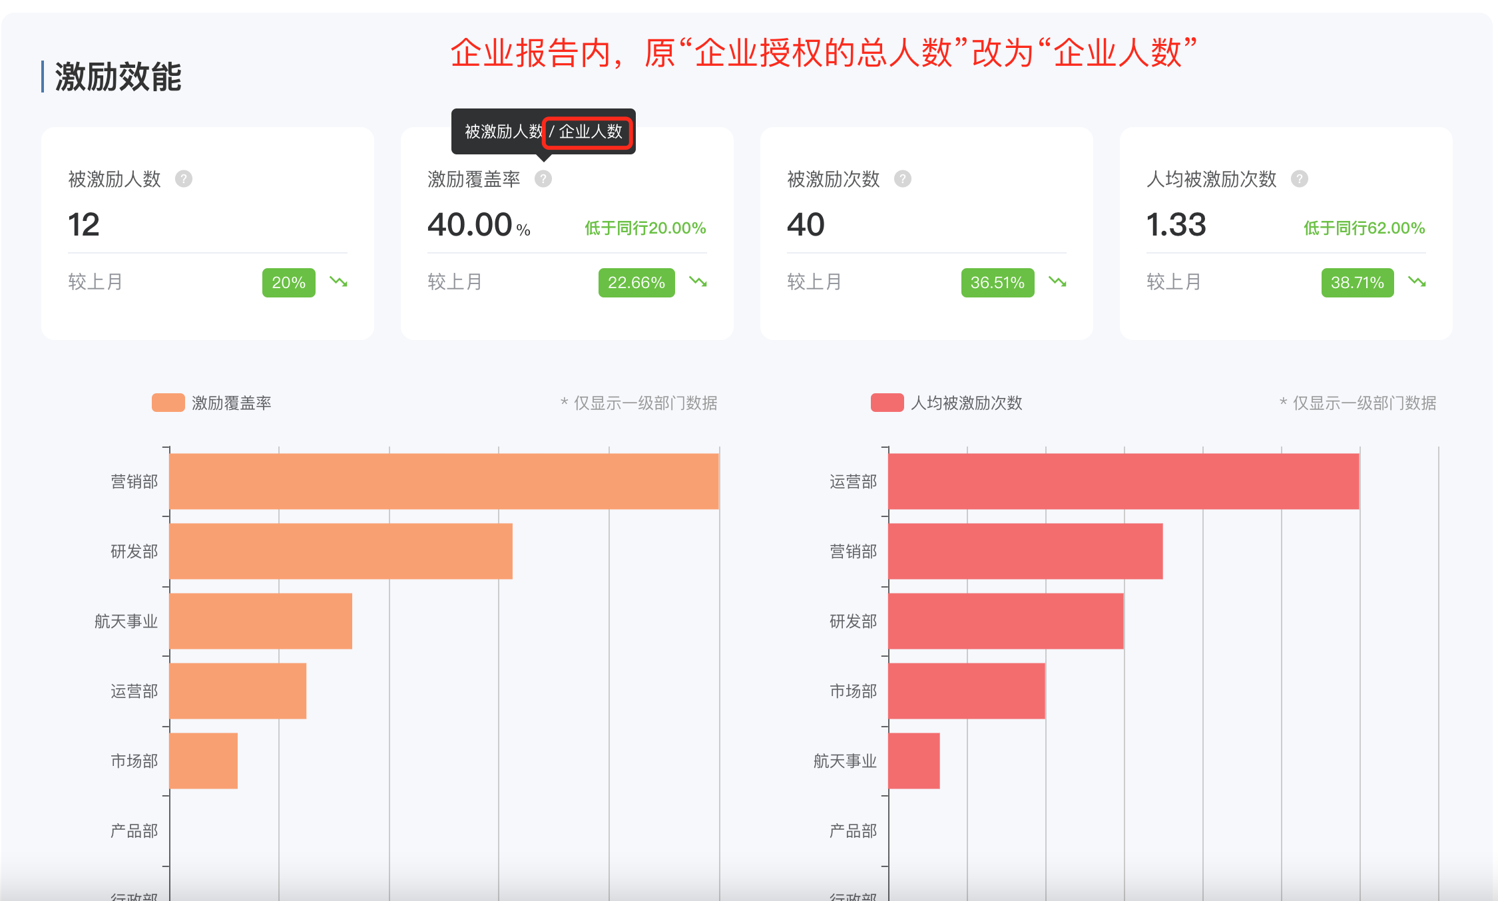Viewport: 1498px width, 901px height.
Task: Click the orange 激励覆盖率 legend swatch
Action: [x=168, y=403]
